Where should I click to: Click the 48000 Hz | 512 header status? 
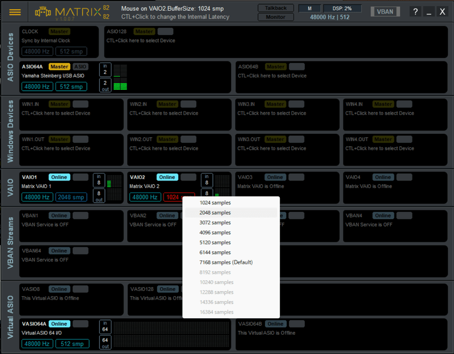click(x=330, y=17)
